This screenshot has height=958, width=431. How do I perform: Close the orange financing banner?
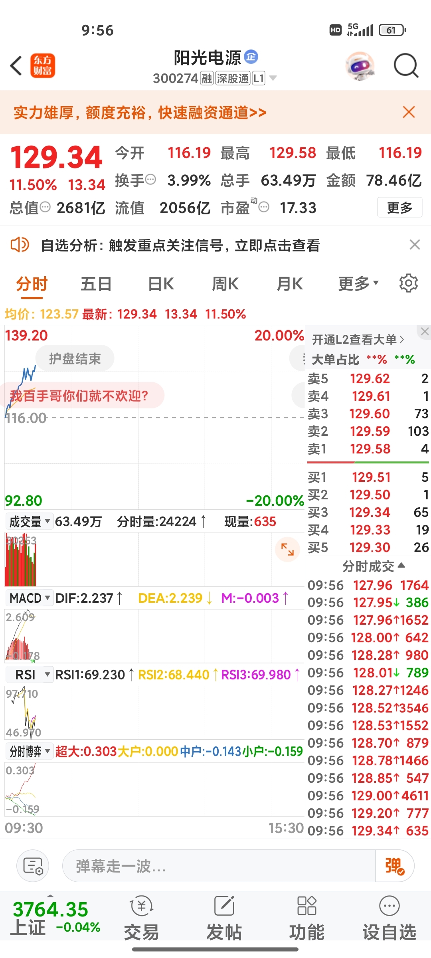point(409,112)
